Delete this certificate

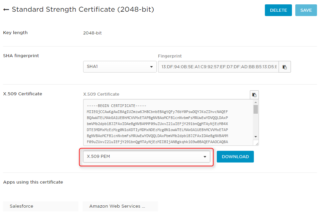coord(278,10)
